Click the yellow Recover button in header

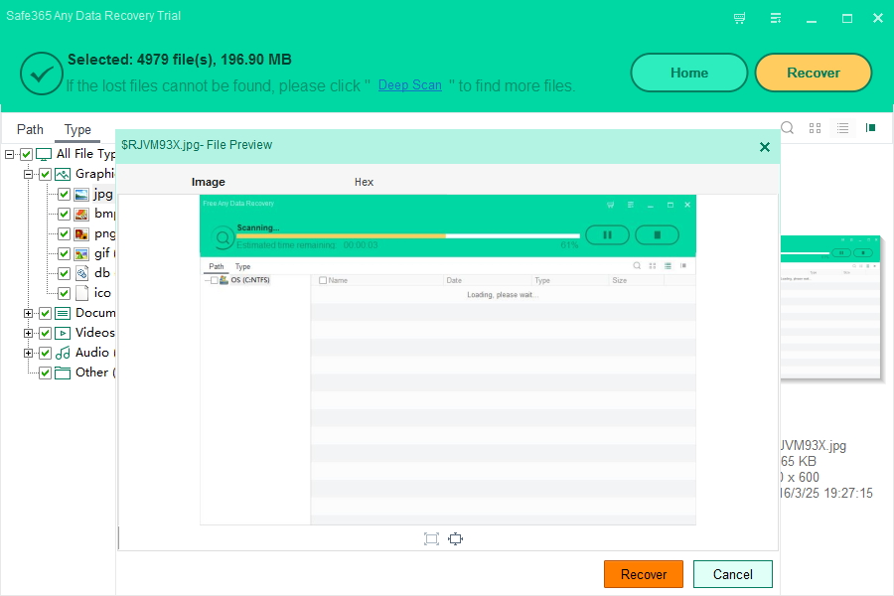814,73
